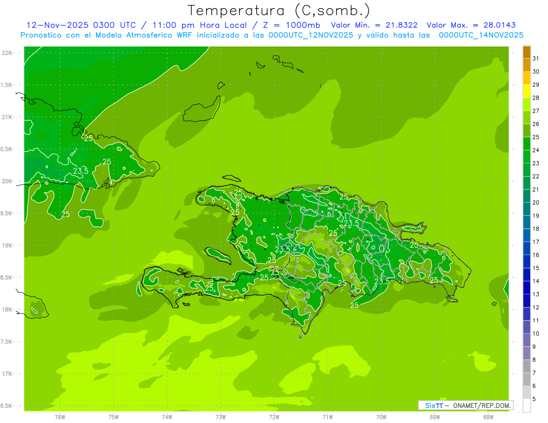This screenshot has height=423, width=548.
Task: Select the dark blue legend swatch between 13 and 14
Action: click(x=527, y=288)
